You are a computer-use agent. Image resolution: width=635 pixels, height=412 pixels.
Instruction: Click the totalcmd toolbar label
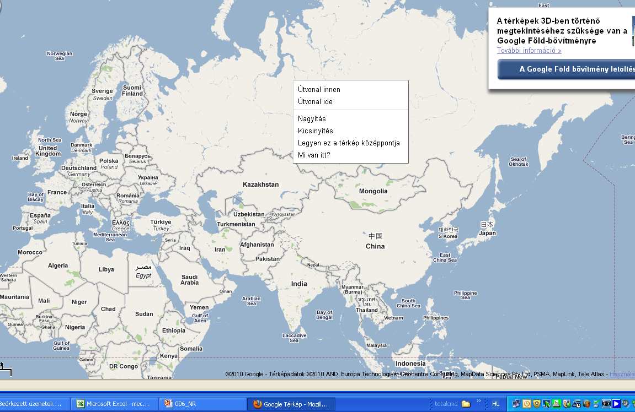coord(446,404)
